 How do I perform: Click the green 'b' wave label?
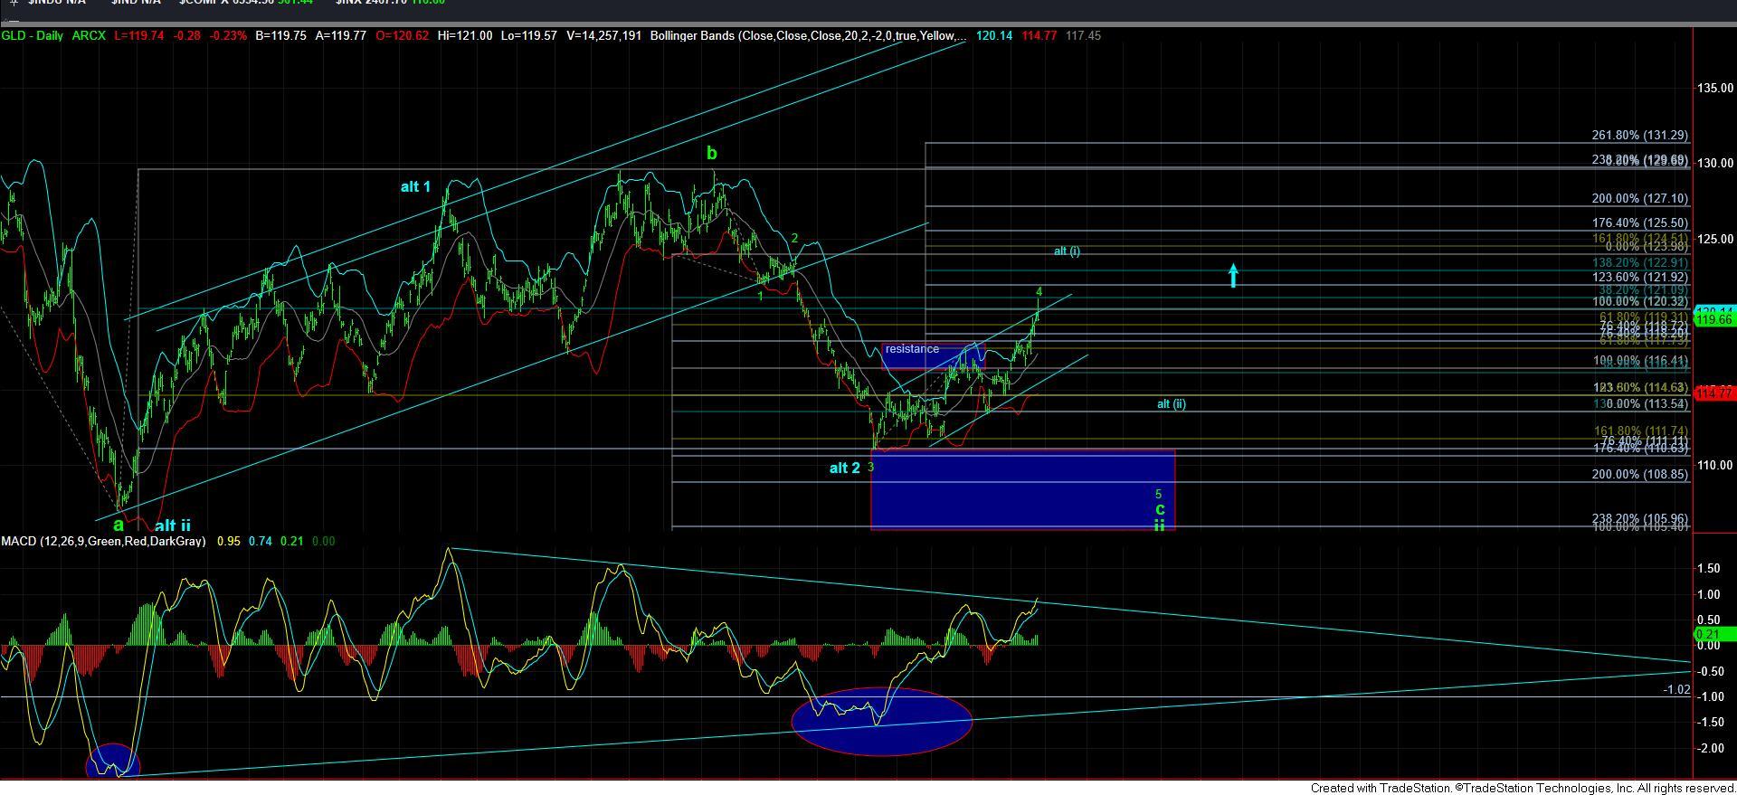coord(712,154)
